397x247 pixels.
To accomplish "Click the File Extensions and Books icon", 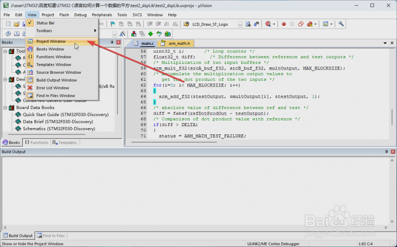I will click(x=134, y=34).
